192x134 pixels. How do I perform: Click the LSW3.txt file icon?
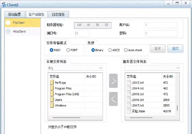coord(129,83)
